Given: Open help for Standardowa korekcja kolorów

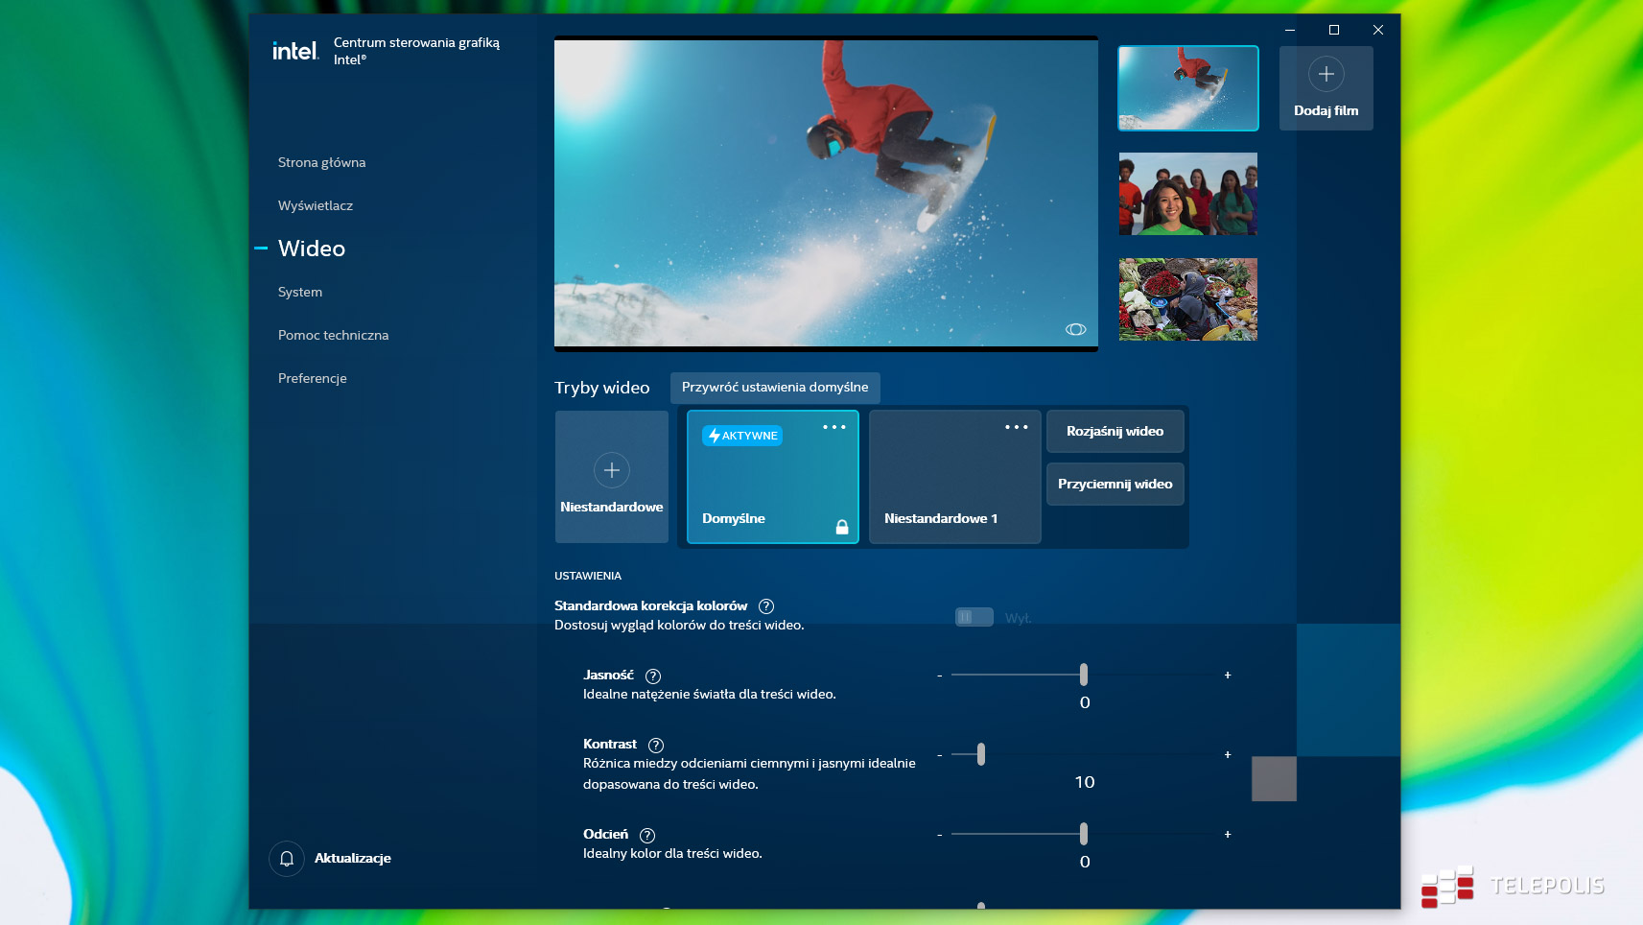Looking at the screenshot, I should pyautogui.click(x=766, y=606).
